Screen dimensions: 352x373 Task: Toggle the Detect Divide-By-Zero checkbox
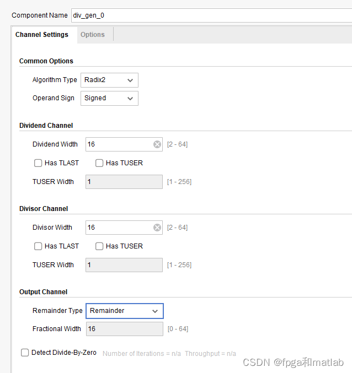point(25,353)
